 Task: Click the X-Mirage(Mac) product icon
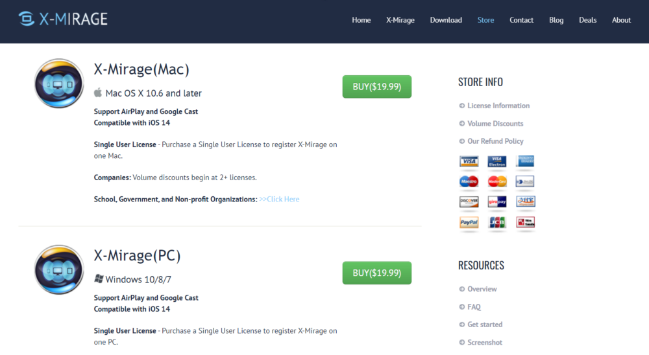[x=59, y=84]
